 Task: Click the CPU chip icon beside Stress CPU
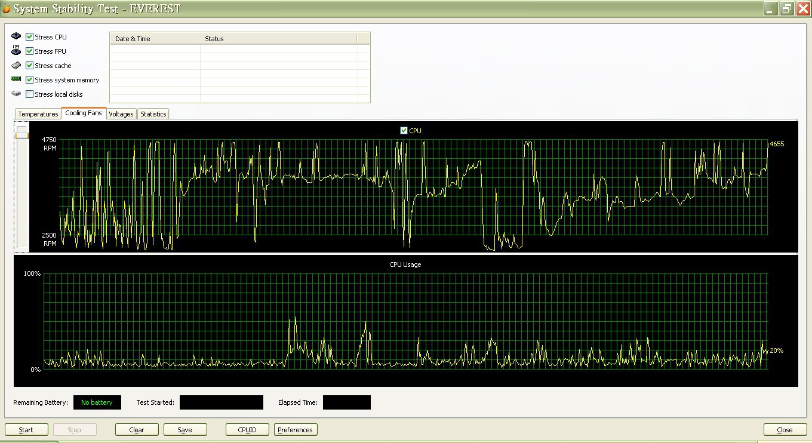pos(16,37)
